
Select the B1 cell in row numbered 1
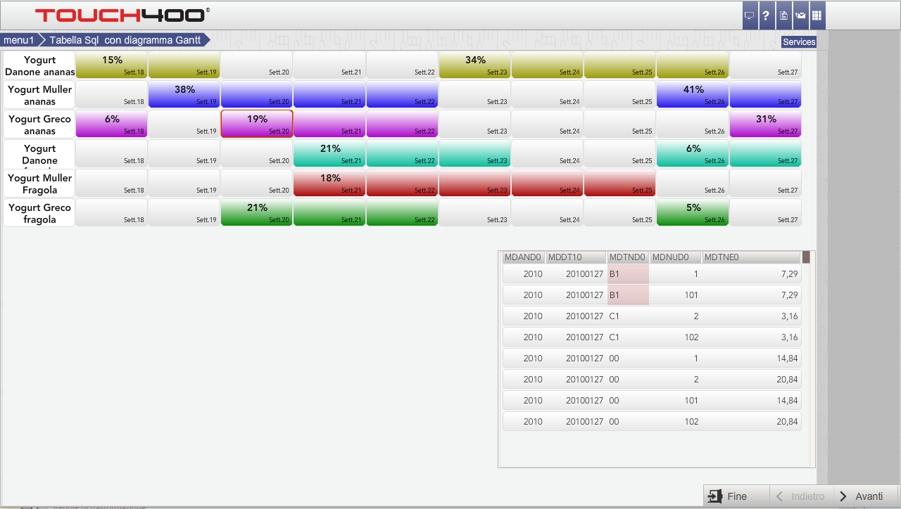[x=628, y=274]
